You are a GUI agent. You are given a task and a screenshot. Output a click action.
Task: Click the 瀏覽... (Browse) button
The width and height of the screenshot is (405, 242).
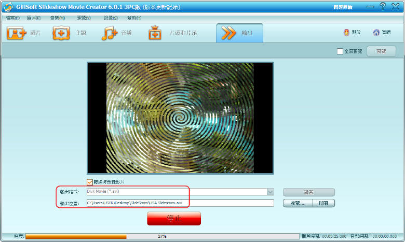tap(298, 203)
